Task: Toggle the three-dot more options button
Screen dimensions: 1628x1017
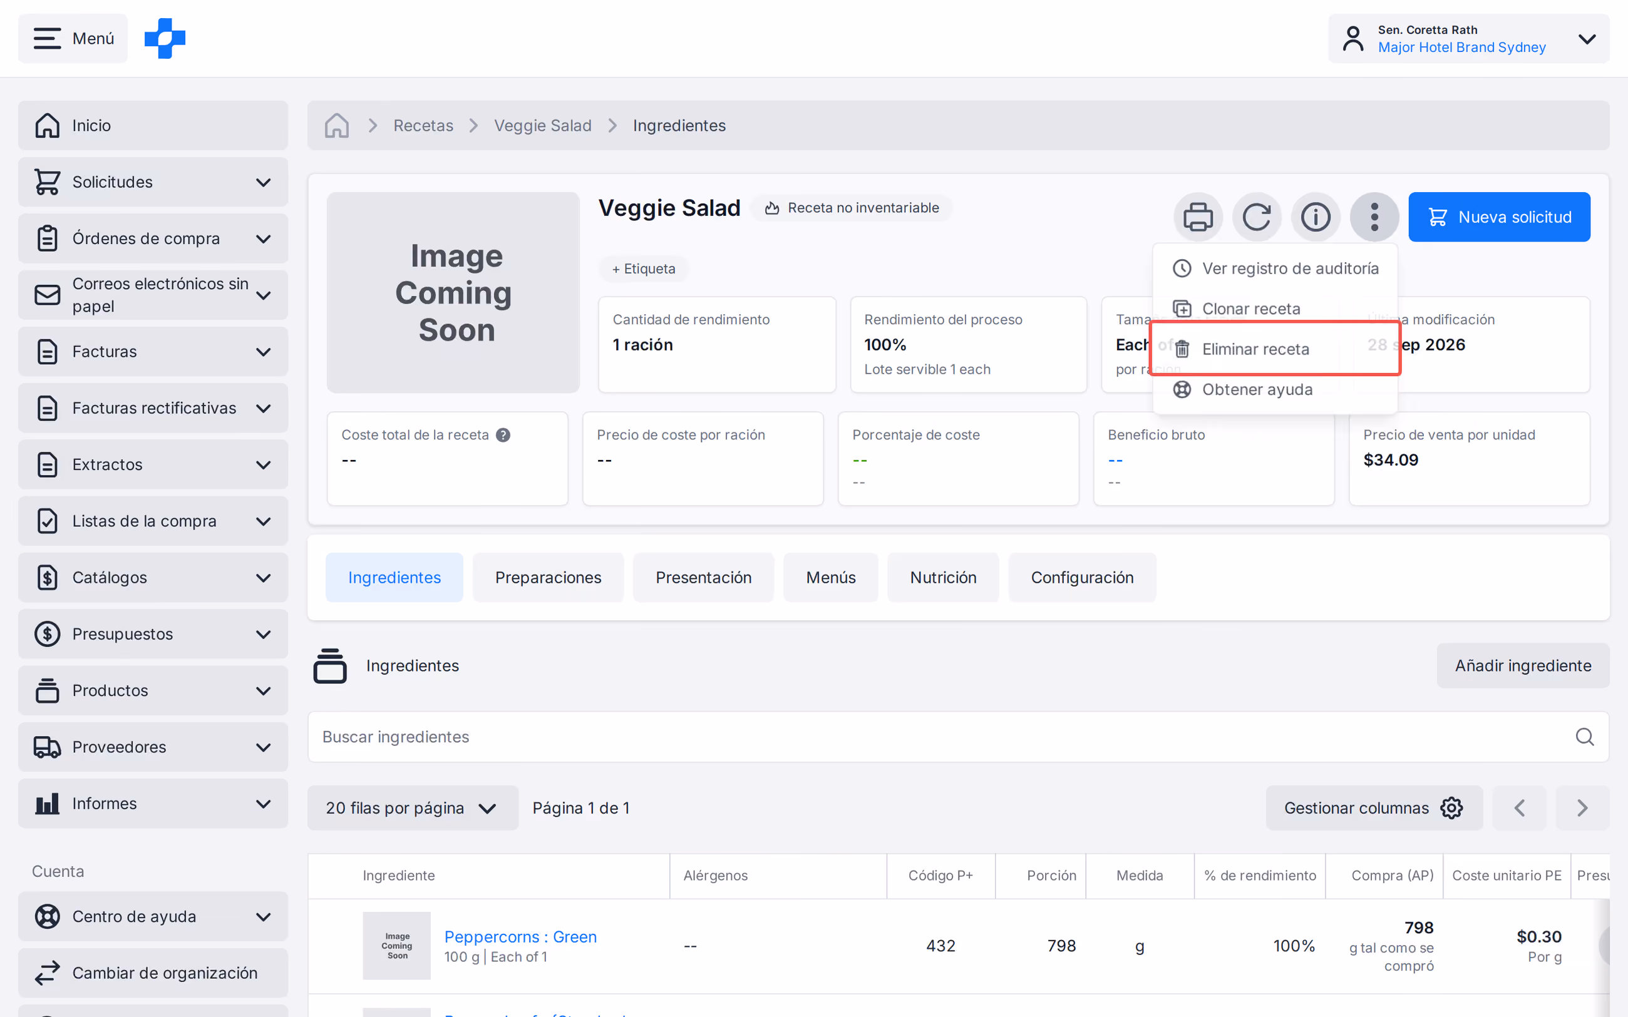Action: [x=1374, y=217]
